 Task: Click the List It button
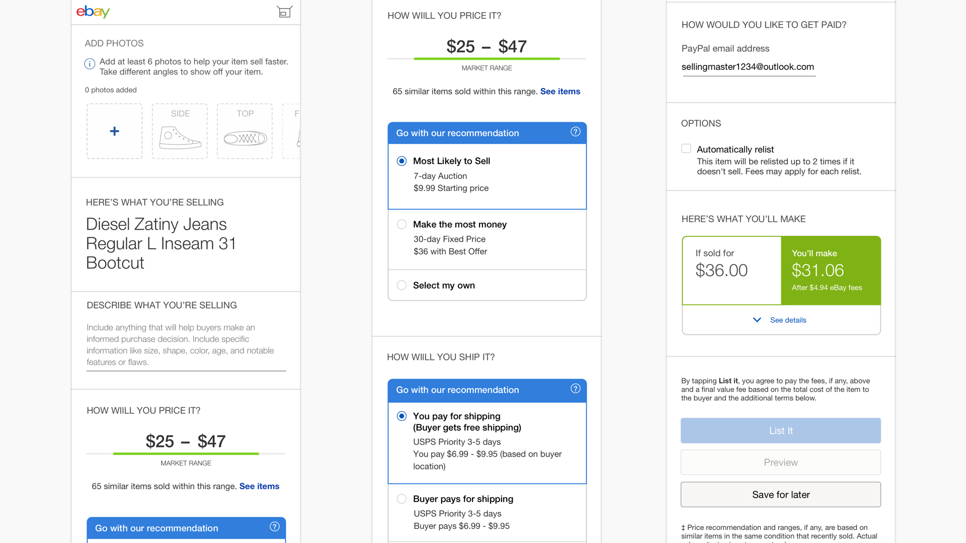point(781,431)
